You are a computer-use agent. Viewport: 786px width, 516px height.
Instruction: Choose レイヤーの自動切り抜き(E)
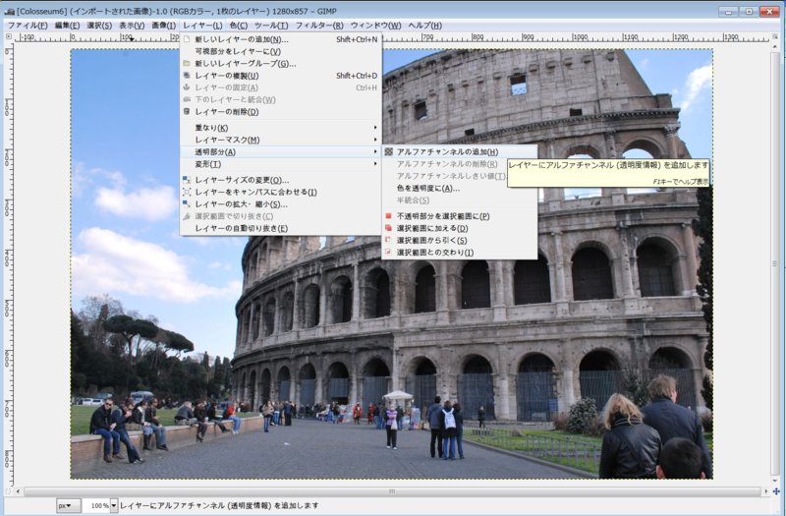(281, 228)
